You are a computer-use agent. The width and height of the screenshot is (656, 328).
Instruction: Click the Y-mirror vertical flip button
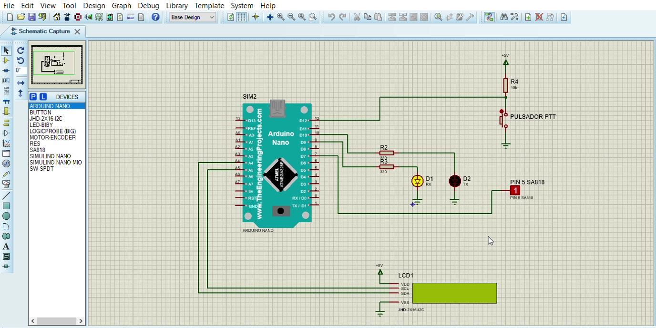20,93
